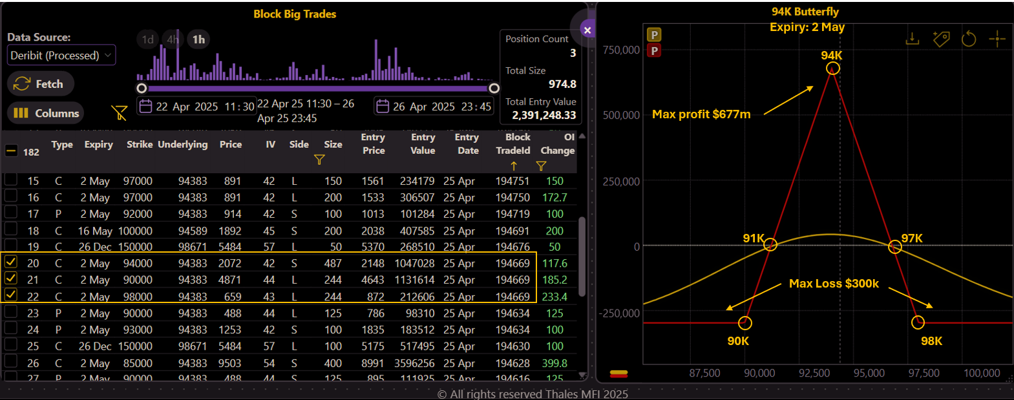Open the Deribit (Processed) data source dropdown

[x=61, y=56]
